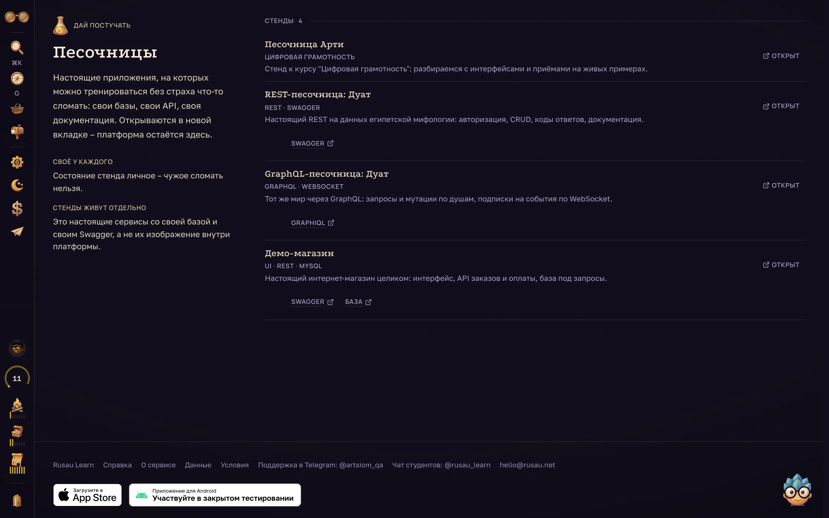The width and height of the screenshot is (829, 518).
Task: Open the dollar sign pricing icon
Action: tap(17, 208)
